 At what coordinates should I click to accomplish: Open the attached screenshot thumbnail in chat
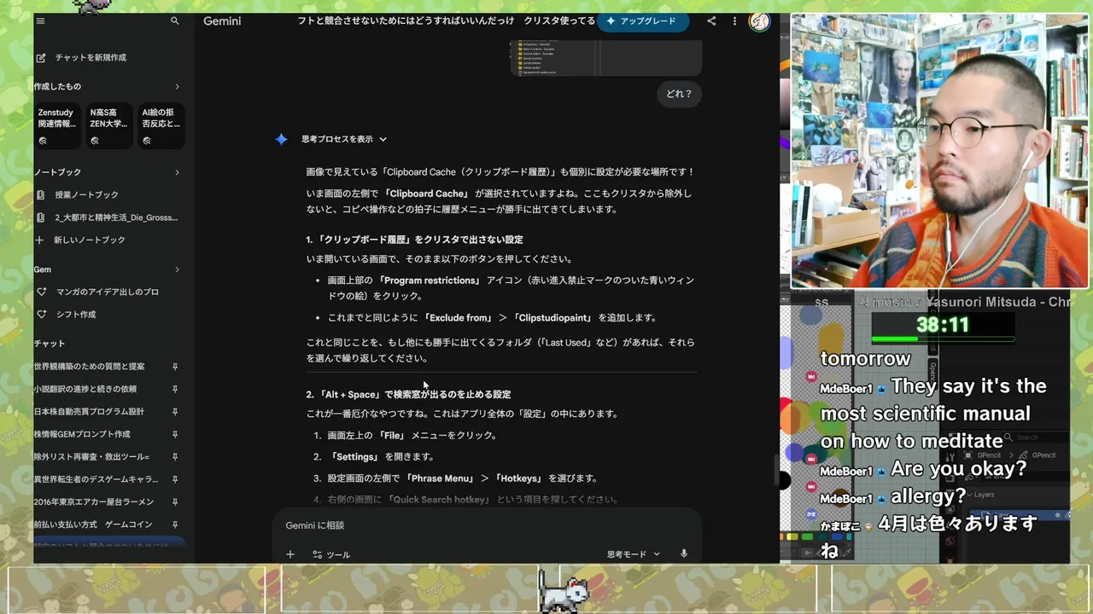[606, 58]
